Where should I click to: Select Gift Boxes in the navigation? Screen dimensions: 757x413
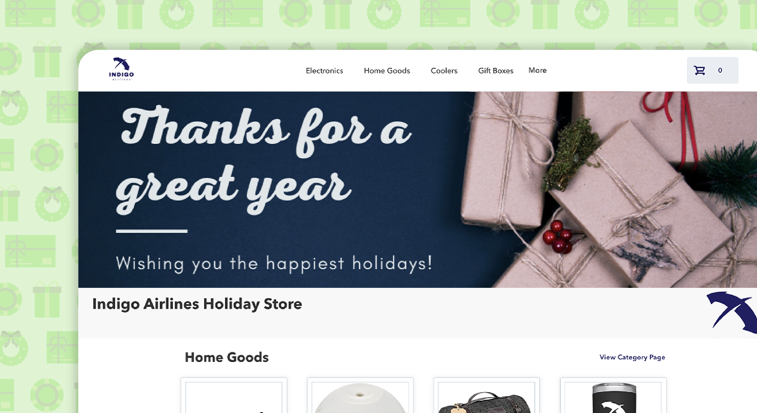(496, 70)
